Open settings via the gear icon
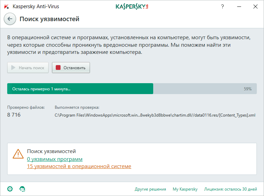264x196 pixels. [x=10, y=189]
